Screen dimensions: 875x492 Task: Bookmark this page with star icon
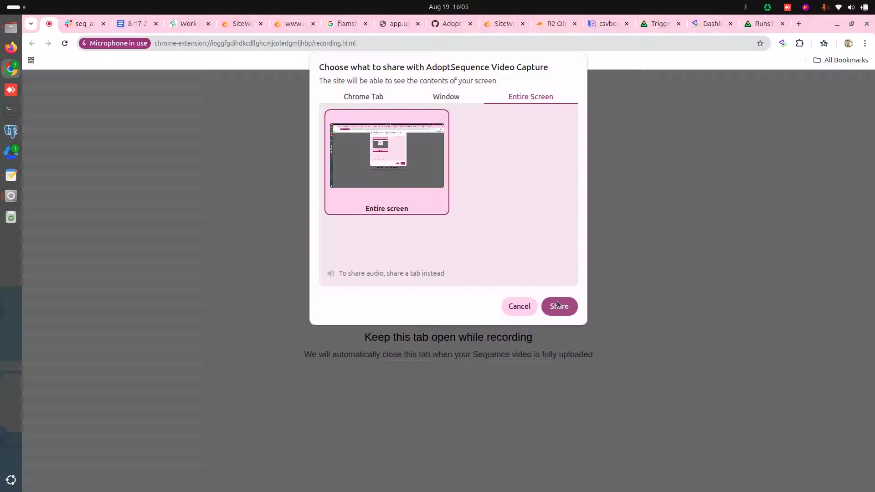[760, 43]
